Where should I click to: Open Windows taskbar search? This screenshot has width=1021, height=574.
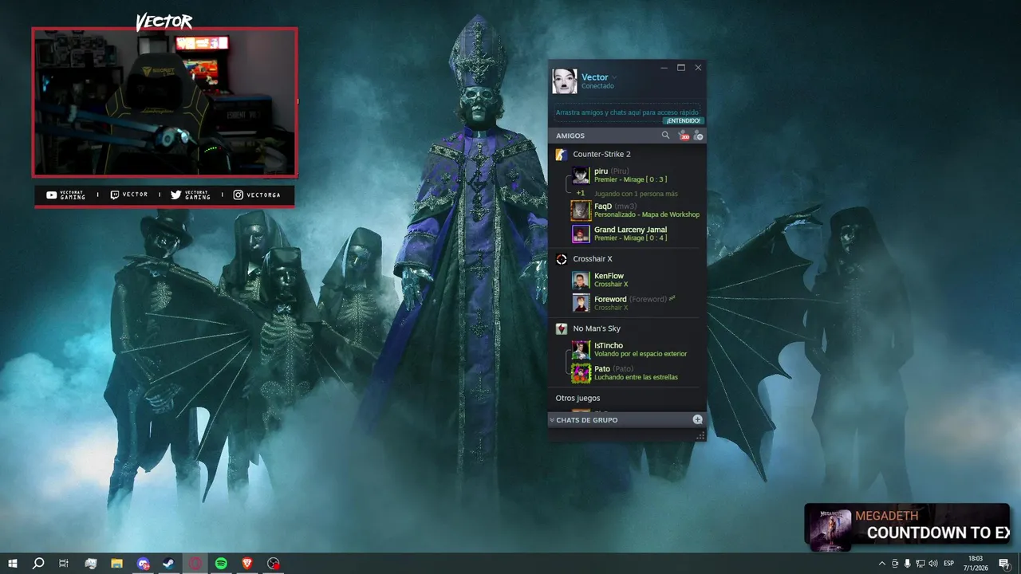(x=38, y=563)
